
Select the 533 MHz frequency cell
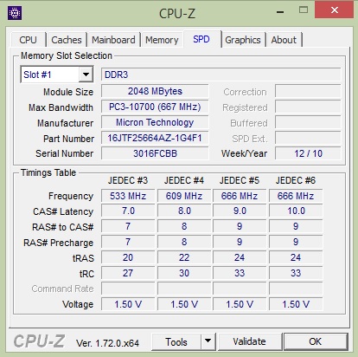(x=128, y=196)
